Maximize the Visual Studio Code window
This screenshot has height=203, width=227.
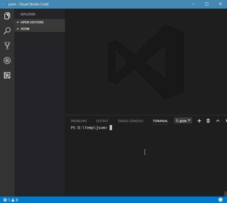pyautogui.click(x=207, y=4)
